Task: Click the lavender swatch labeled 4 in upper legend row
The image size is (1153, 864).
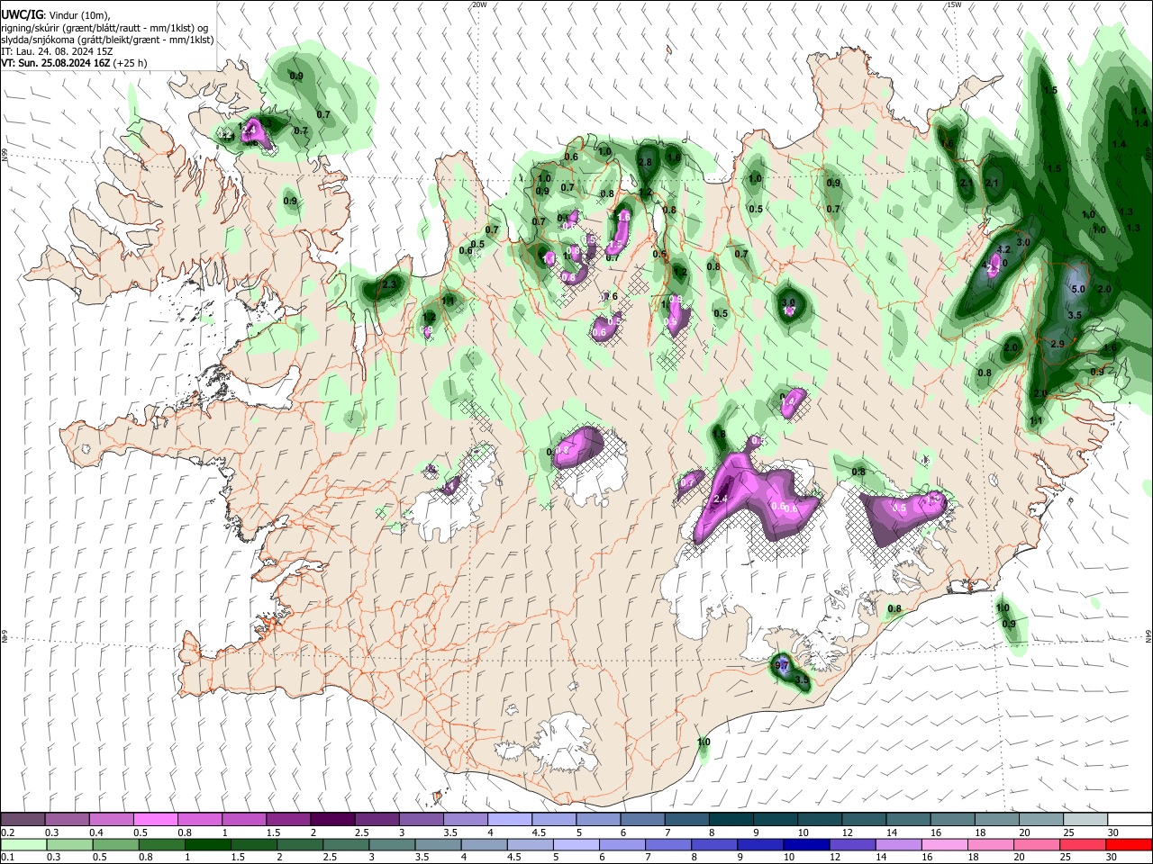Action: (x=510, y=820)
